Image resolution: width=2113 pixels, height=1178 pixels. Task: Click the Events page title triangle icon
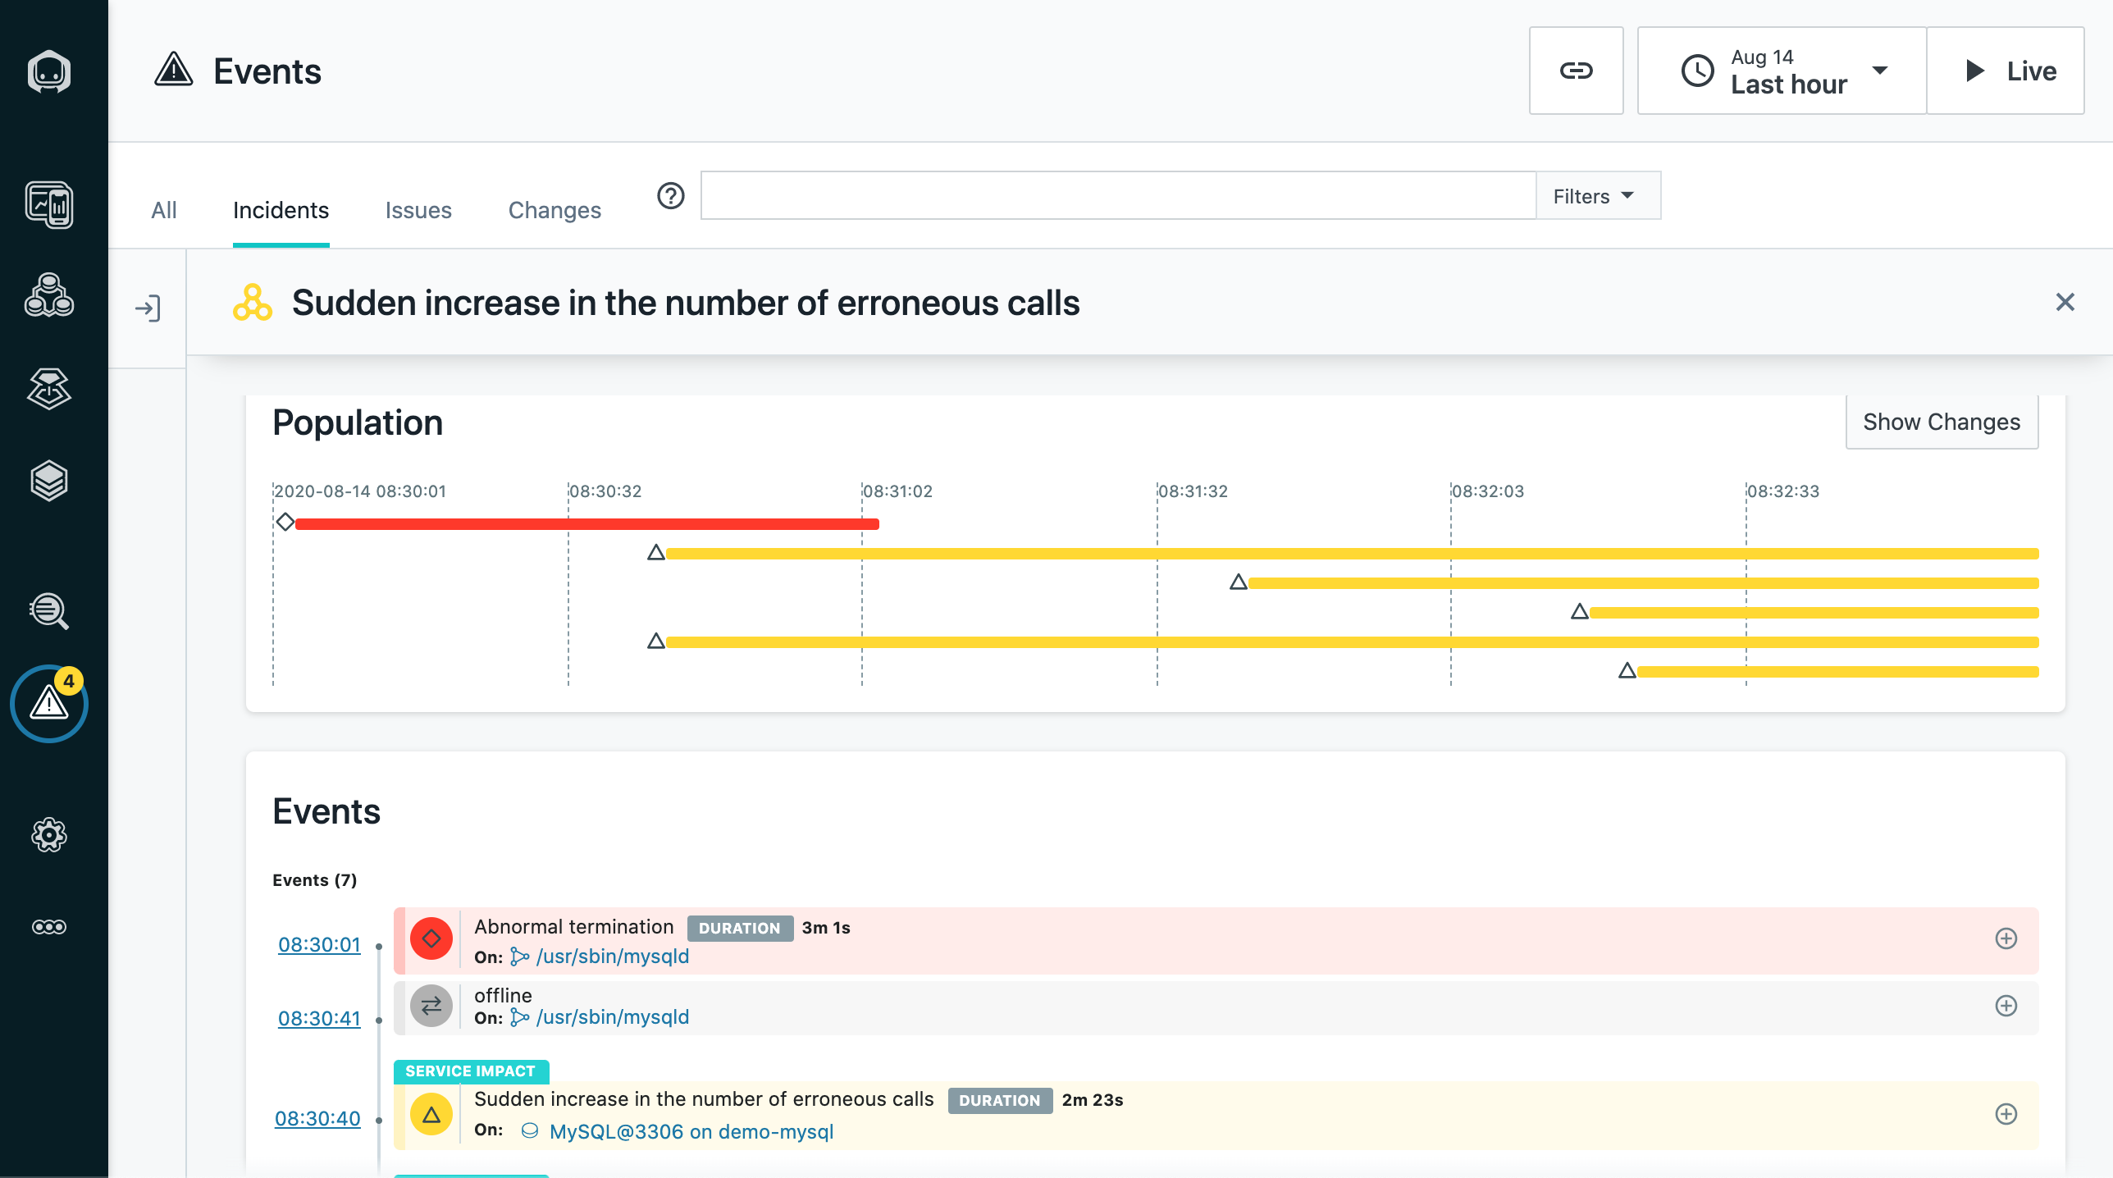174,71
